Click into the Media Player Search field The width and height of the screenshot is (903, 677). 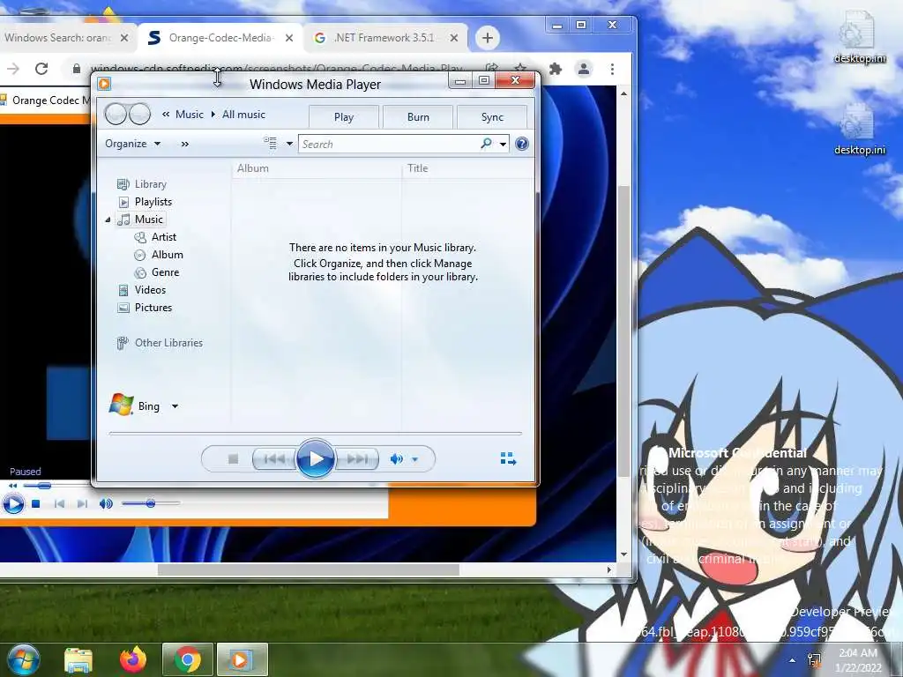coord(389,144)
